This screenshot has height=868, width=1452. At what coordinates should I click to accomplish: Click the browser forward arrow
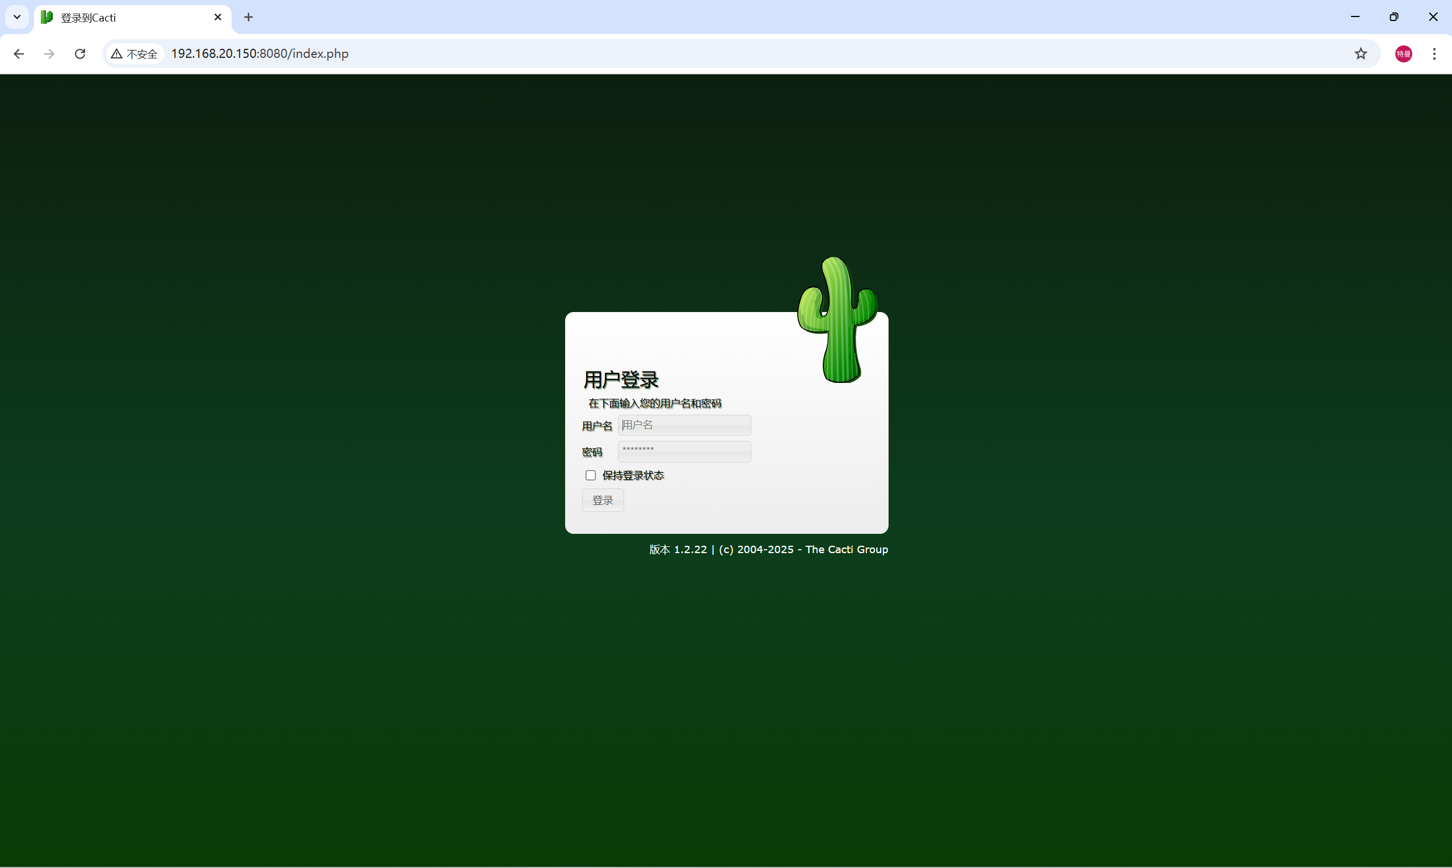(x=49, y=54)
